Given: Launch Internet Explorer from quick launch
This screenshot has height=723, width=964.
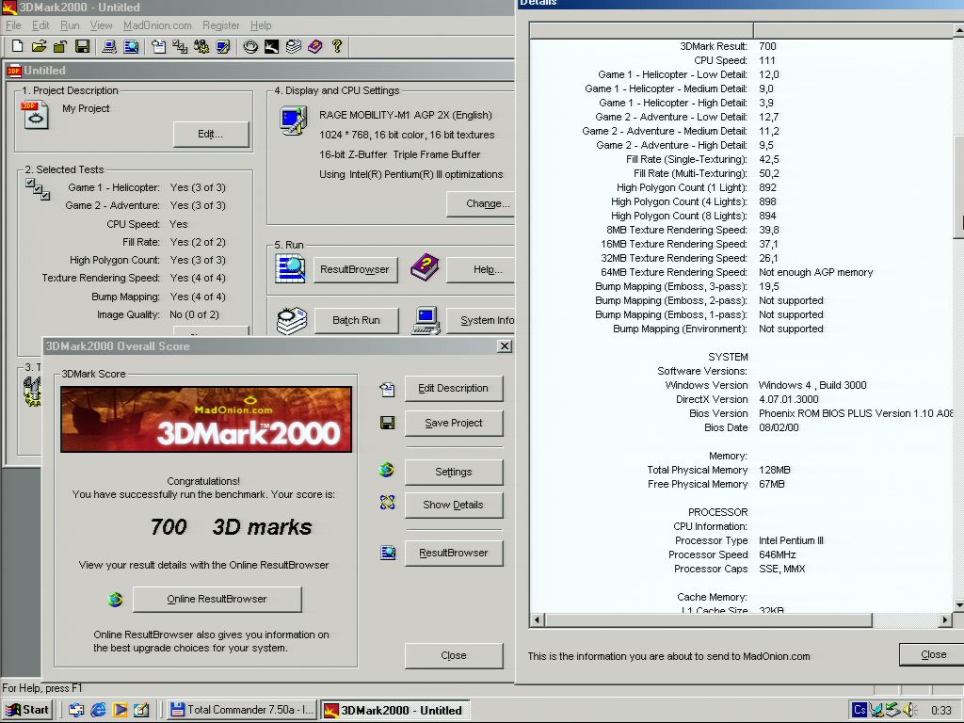Looking at the screenshot, I should pos(98,710).
